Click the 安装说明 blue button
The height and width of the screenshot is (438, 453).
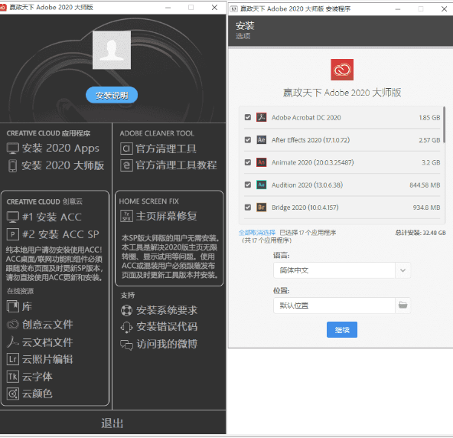(112, 95)
